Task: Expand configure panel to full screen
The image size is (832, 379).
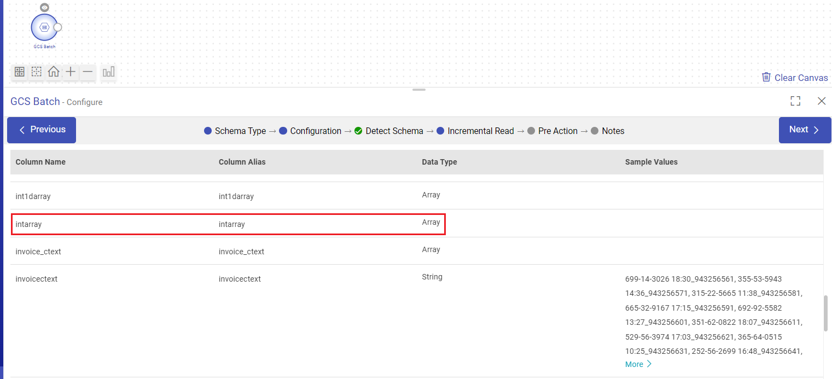Action: pos(795,101)
